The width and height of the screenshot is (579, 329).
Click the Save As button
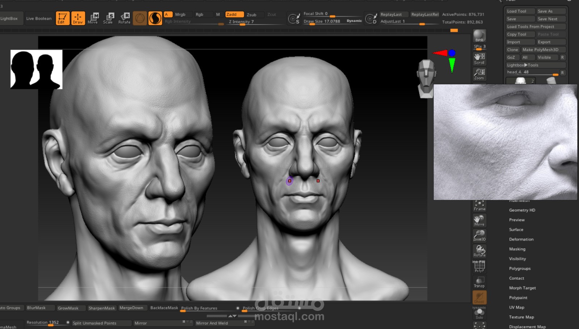[x=551, y=11]
